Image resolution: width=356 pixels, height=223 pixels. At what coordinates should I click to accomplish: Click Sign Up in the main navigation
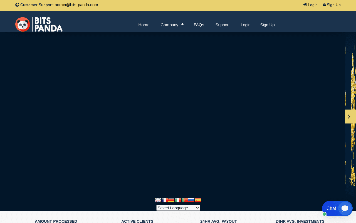(267, 25)
